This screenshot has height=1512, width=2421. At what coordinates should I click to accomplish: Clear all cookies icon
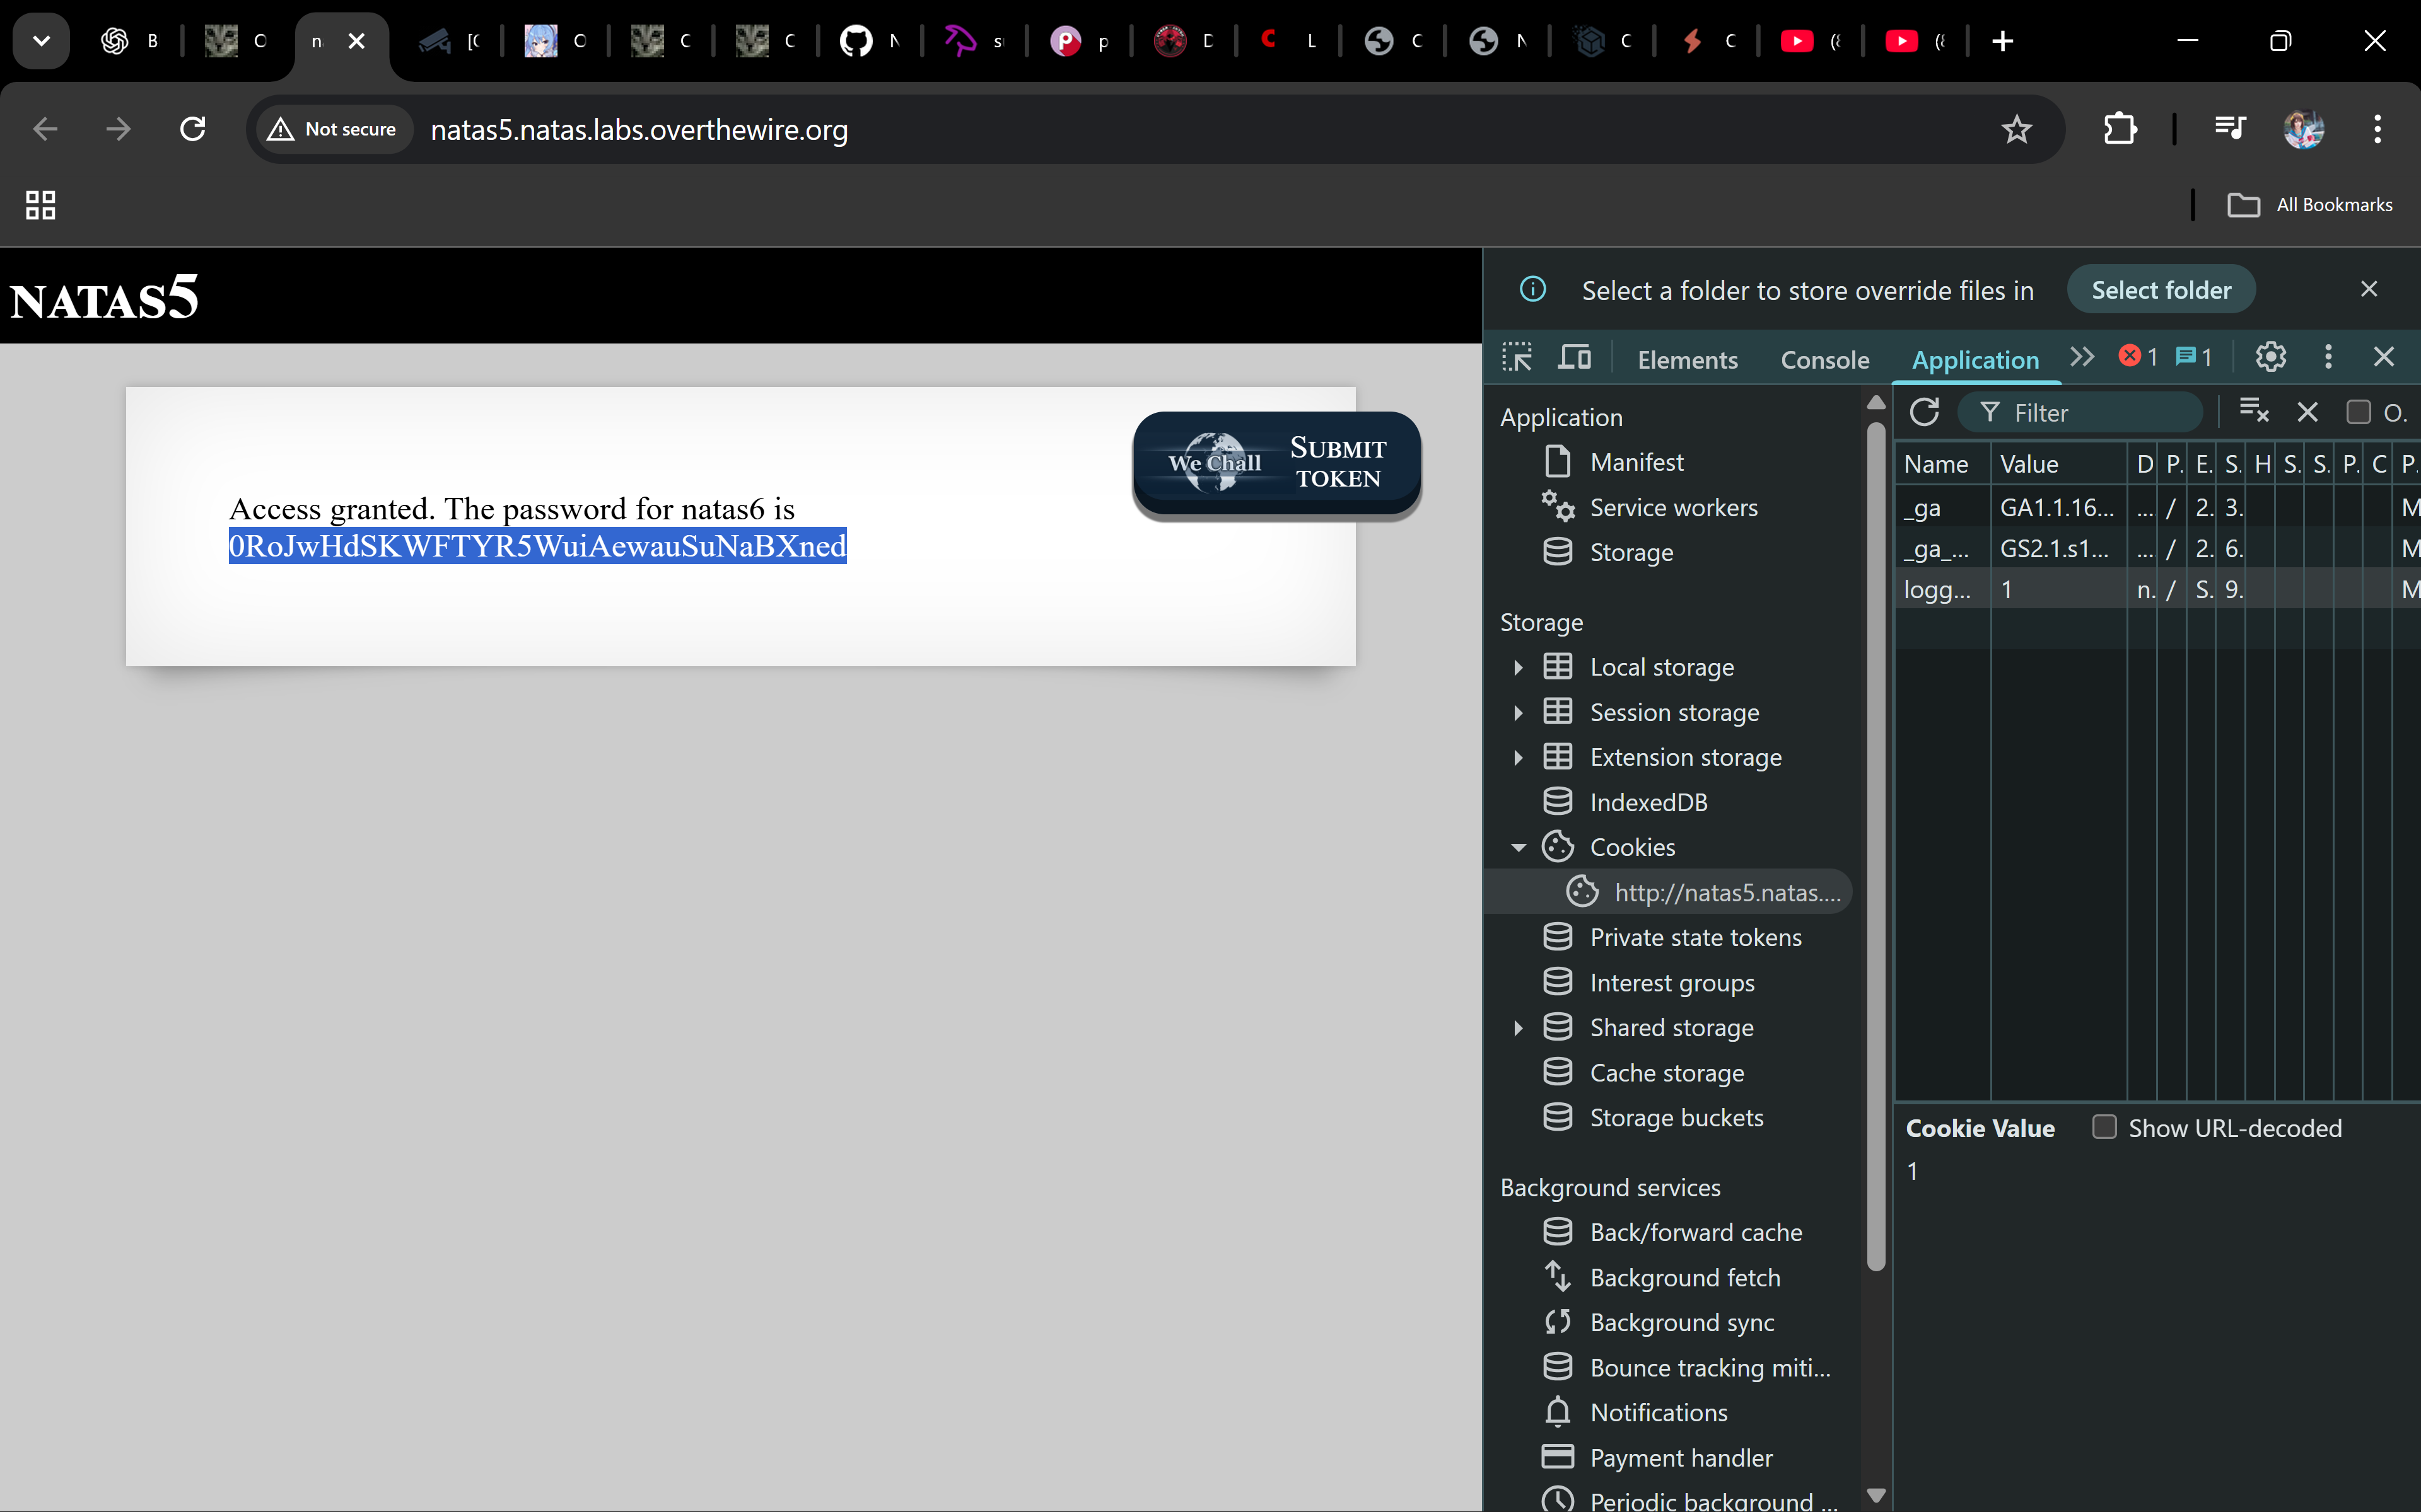(x=2253, y=412)
